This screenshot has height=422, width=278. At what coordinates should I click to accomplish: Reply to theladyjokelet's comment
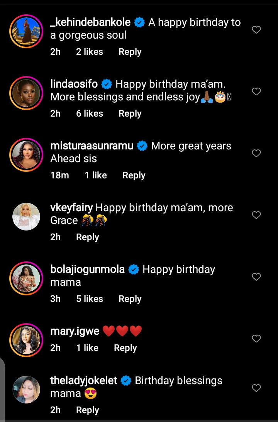[87, 410]
